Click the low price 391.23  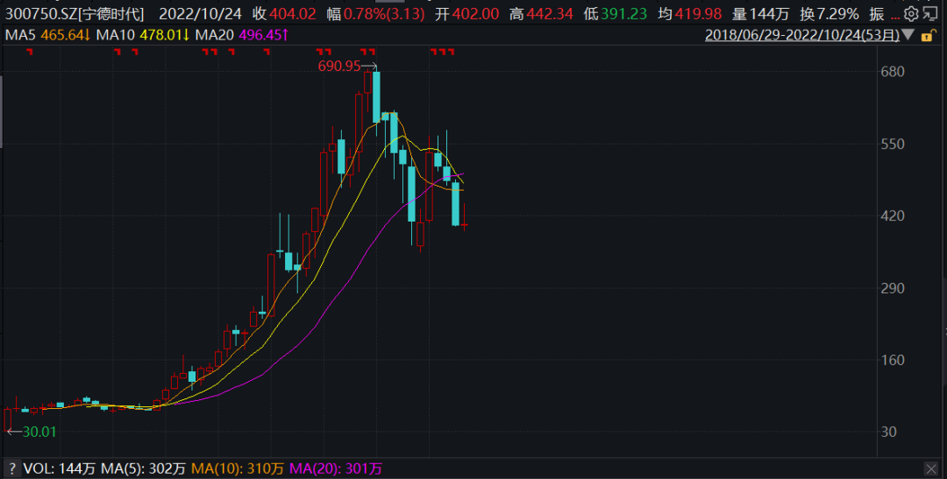(625, 15)
